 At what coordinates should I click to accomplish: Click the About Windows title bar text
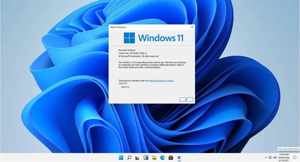pos(118,27)
